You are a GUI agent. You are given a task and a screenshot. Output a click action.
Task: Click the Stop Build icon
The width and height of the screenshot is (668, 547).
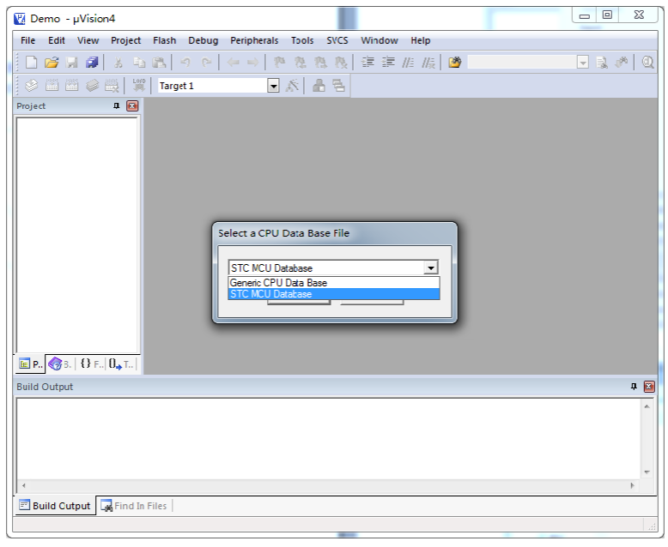click(112, 86)
